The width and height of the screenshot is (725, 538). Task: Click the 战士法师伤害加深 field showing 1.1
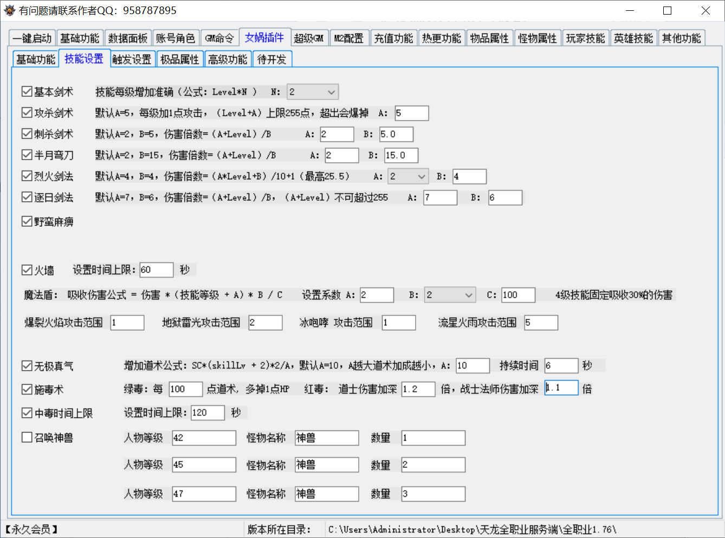(x=561, y=388)
